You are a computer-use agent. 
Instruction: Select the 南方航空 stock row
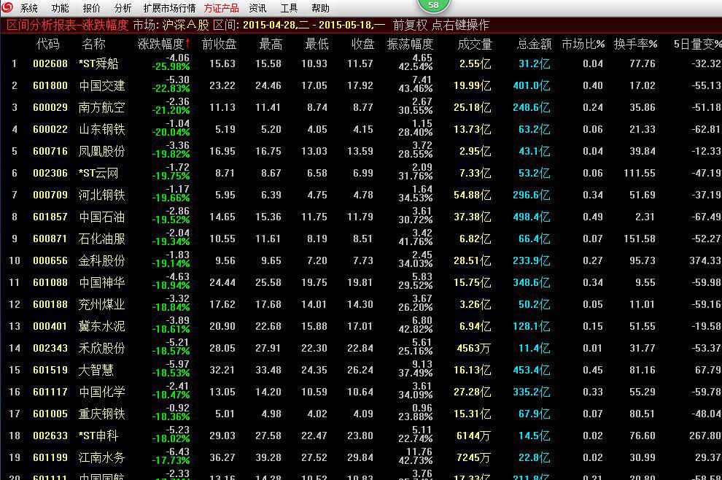click(101, 107)
